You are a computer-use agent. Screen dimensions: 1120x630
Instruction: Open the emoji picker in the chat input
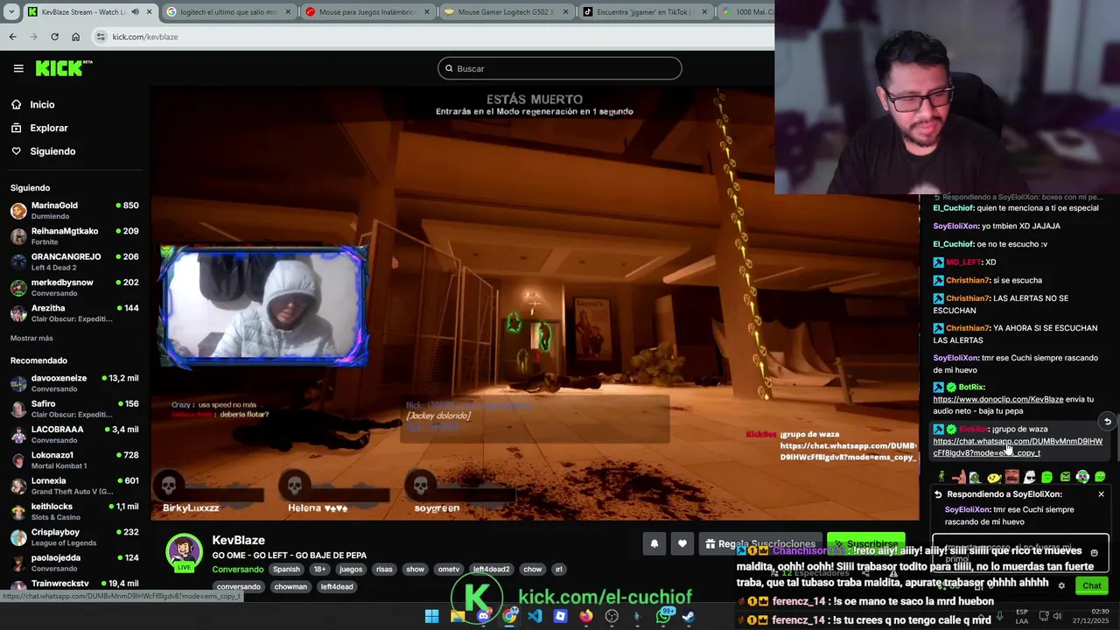point(1094,552)
